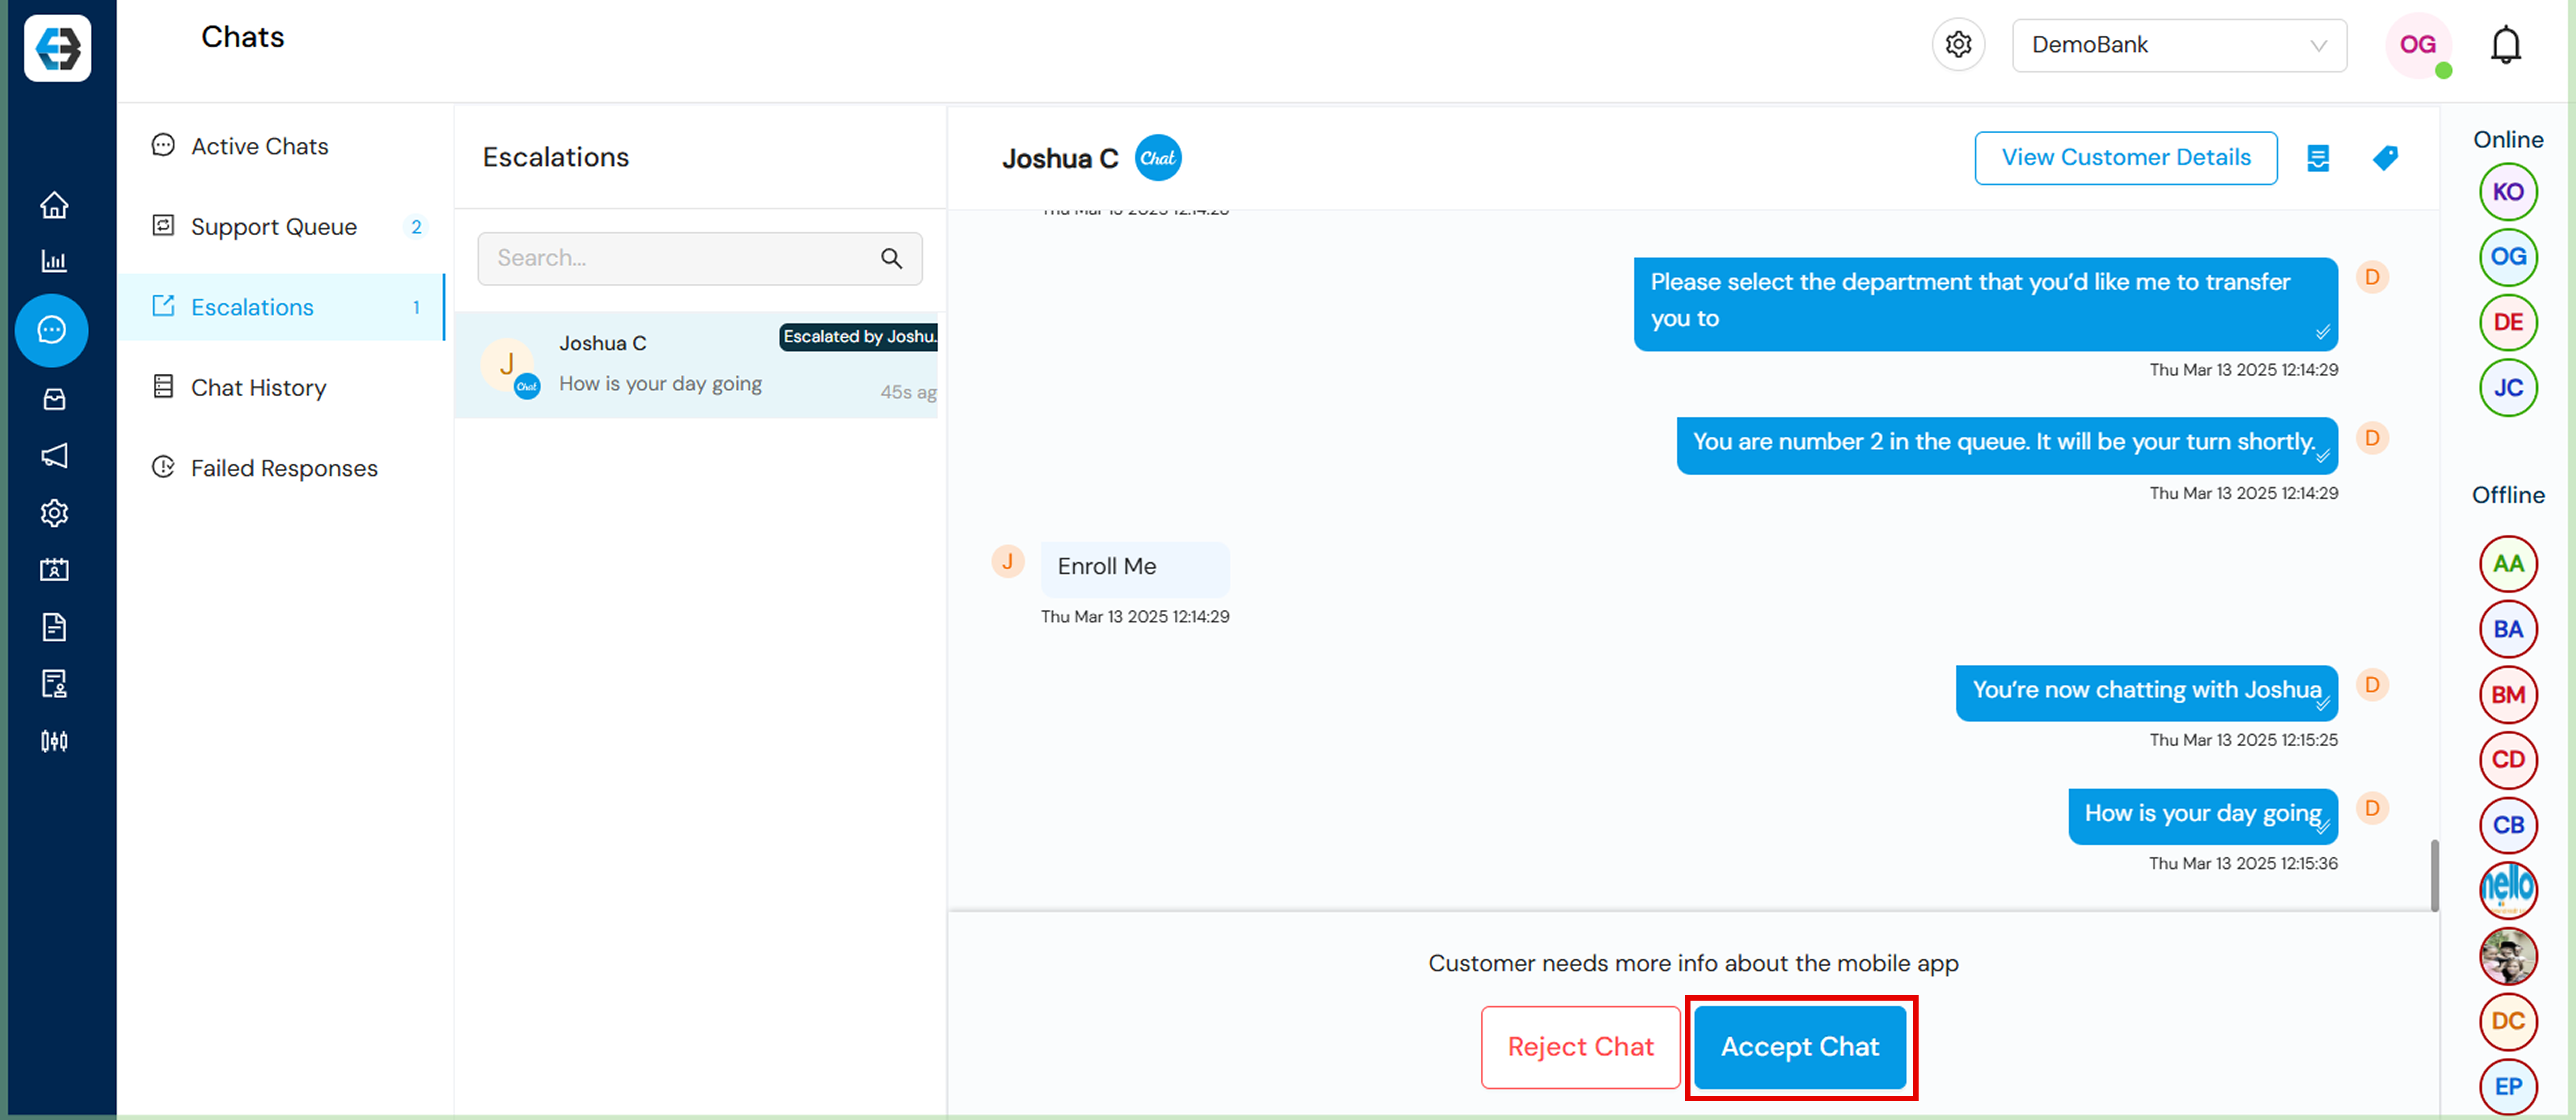The width and height of the screenshot is (2576, 1120).
Task: Open the calendar contact icon in sidebar
Action: pos(54,570)
